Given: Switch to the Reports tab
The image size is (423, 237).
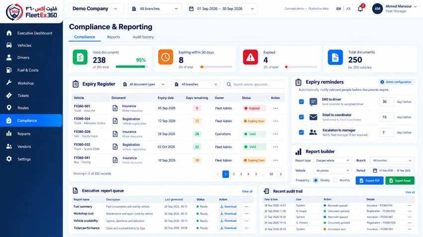Looking at the screenshot, I should [113, 37].
